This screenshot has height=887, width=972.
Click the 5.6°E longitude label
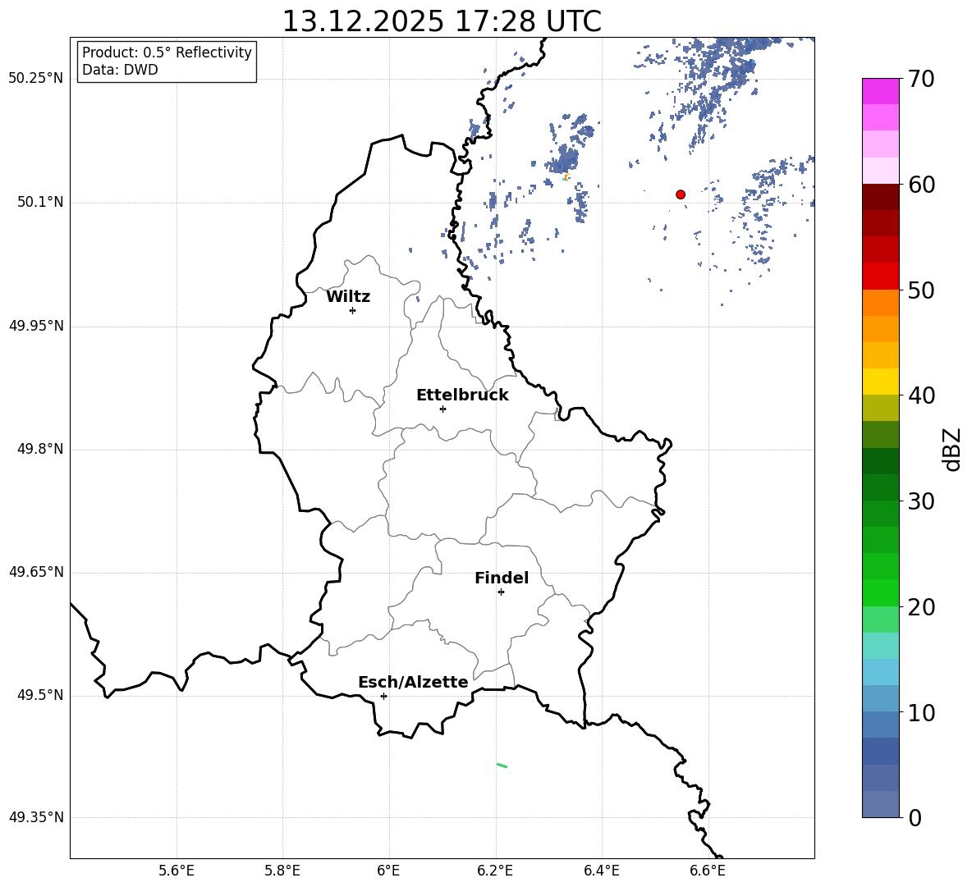(177, 871)
